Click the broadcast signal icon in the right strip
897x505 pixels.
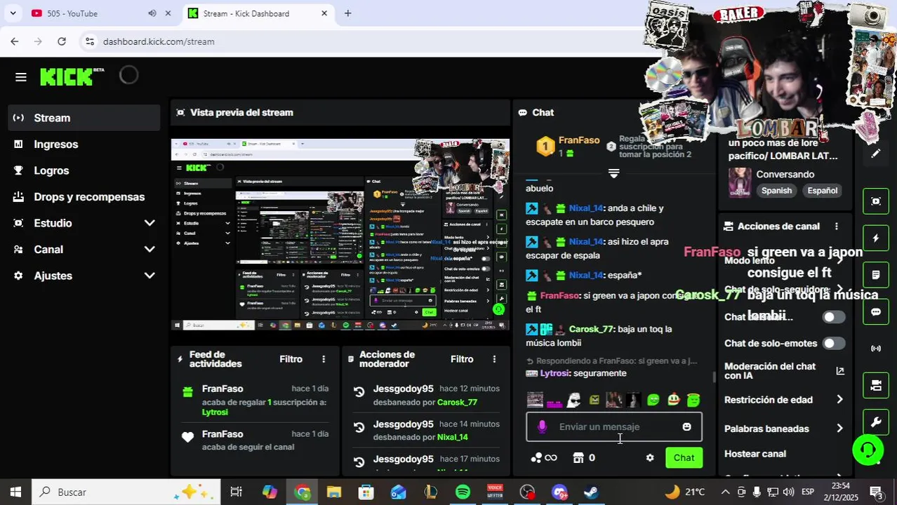tap(876, 349)
